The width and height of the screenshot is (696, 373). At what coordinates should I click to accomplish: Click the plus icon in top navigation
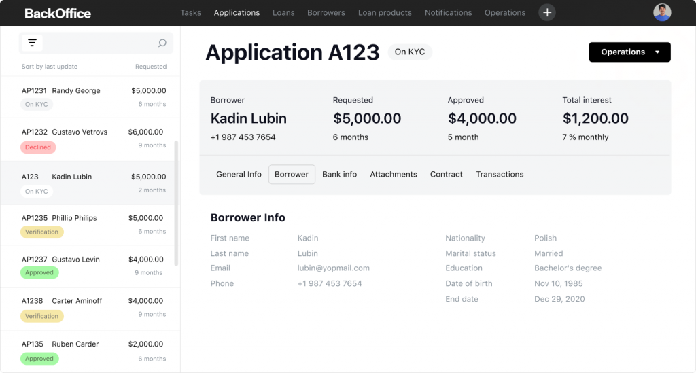click(547, 12)
